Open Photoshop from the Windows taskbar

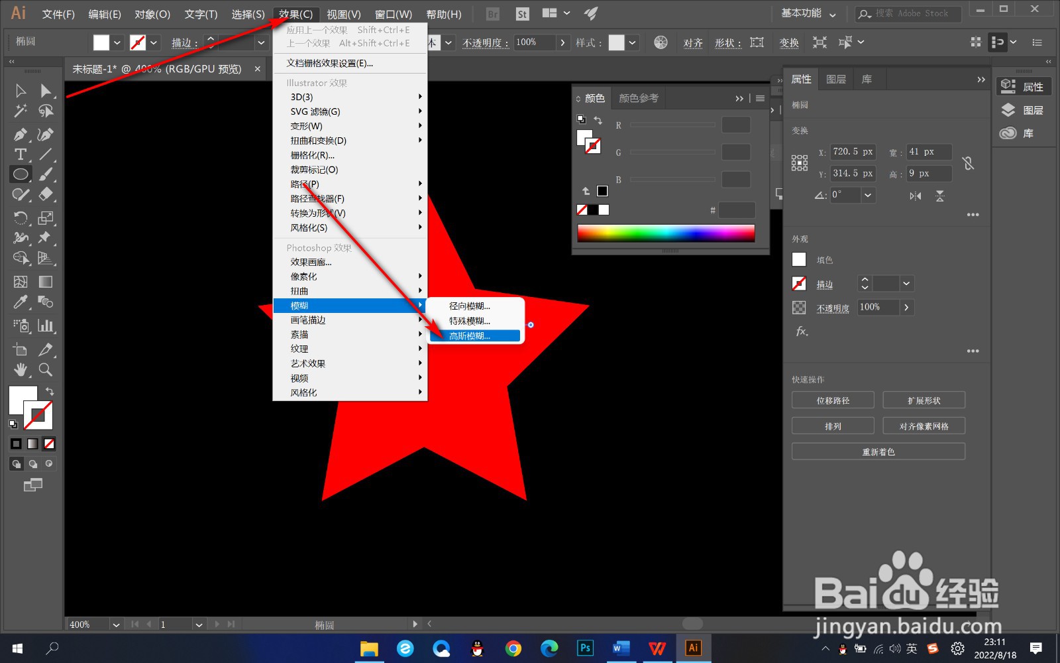coord(585,648)
